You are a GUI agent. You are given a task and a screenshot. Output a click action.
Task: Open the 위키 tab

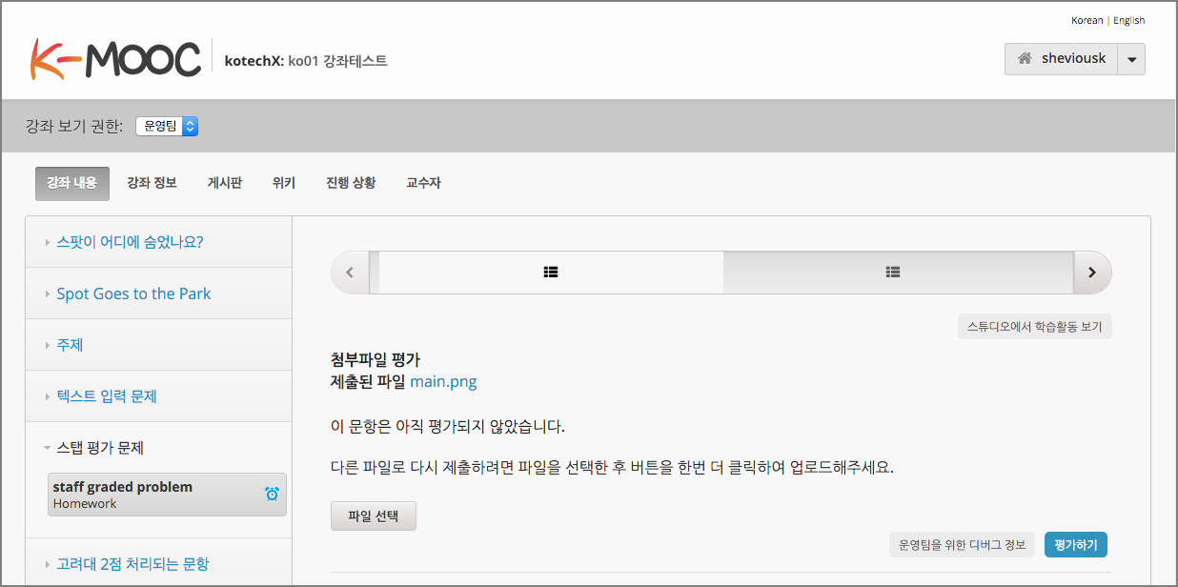[x=283, y=183]
